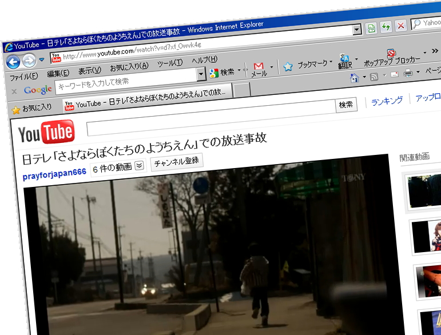
Task: Click the YouTube logo
Action: pyautogui.click(x=46, y=134)
